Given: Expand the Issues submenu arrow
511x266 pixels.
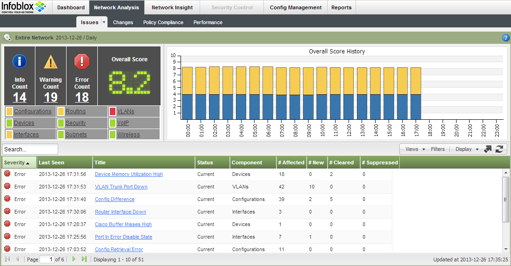Looking at the screenshot, I should coord(104,22).
